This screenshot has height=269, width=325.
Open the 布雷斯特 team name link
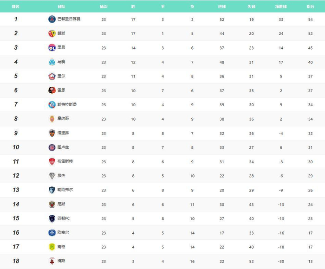click(65, 161)
